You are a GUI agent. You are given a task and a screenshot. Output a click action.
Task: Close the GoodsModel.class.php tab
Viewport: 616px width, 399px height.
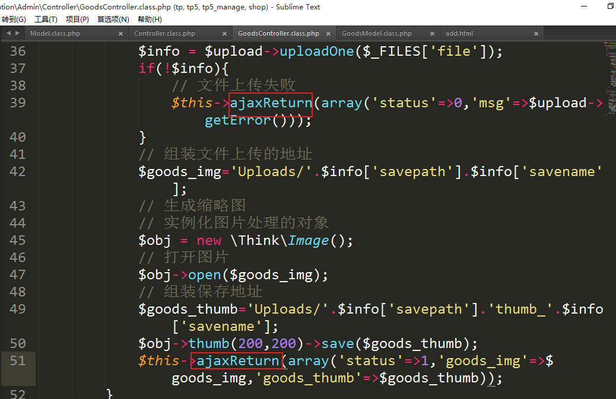[x=431, y=34]
